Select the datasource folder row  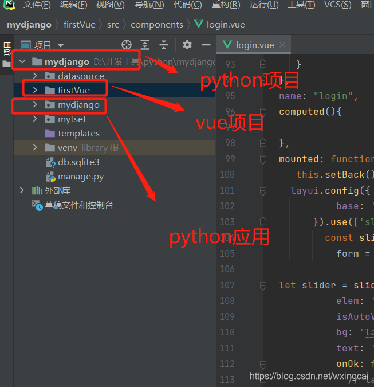(x=115, y=76)
